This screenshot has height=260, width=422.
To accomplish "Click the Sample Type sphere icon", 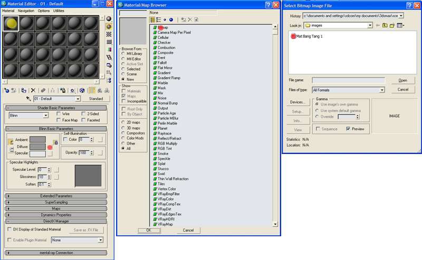I will (109, 18).
